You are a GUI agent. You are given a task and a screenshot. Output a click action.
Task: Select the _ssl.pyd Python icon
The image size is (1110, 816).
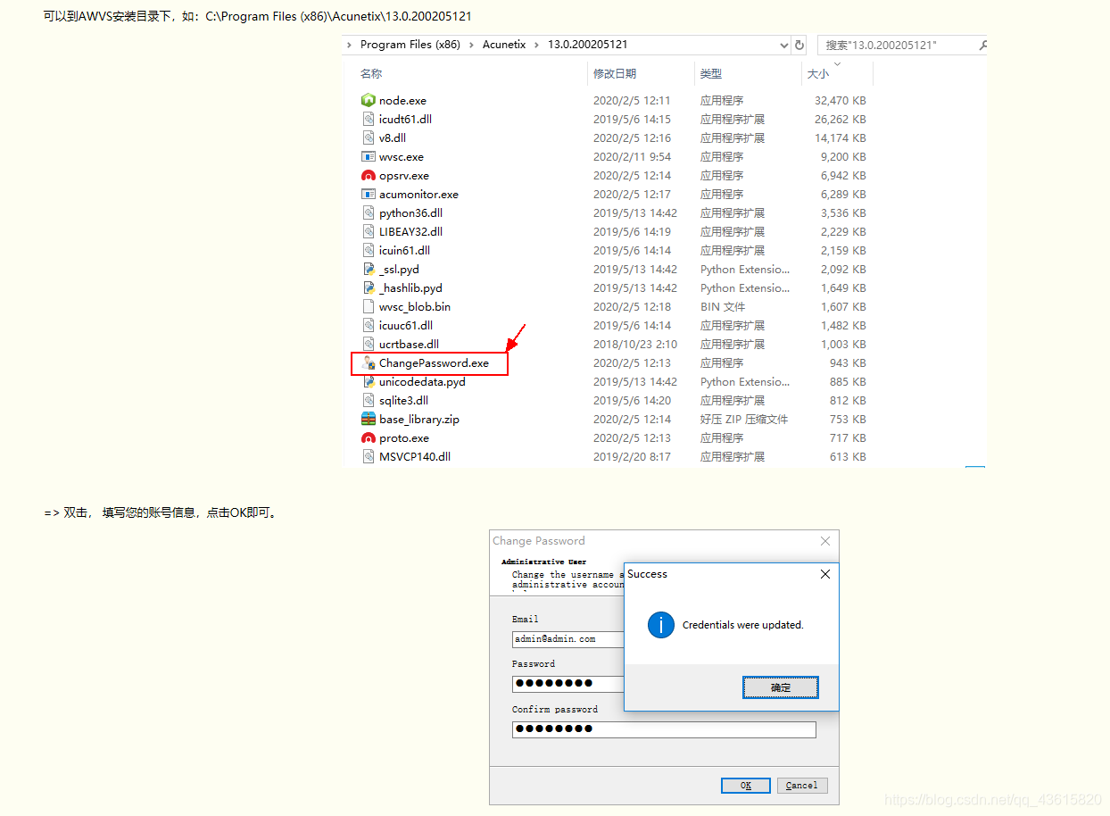[369, 270]
